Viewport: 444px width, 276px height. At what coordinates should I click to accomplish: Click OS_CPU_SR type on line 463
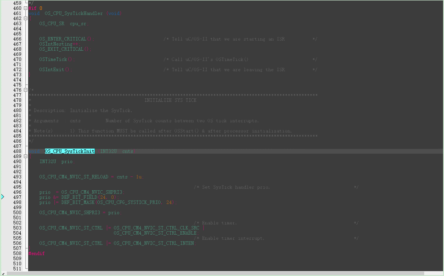click(x=52, y=23)
